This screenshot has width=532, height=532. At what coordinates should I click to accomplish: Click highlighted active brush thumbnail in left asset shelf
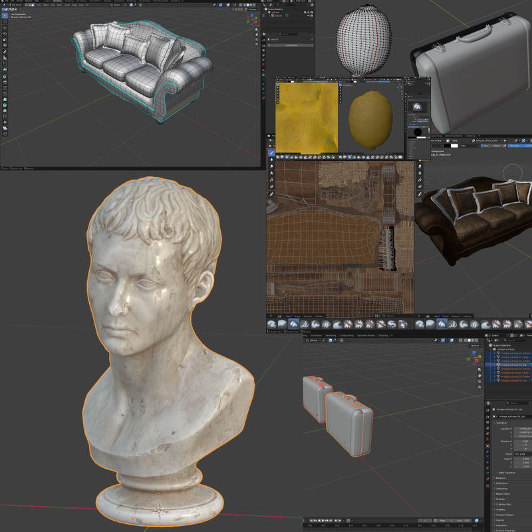(294, 324)
